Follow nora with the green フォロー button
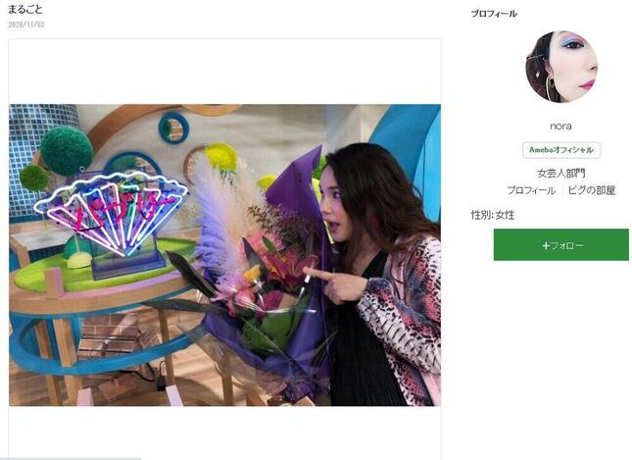The image size is (632, 460). (561, 244)
